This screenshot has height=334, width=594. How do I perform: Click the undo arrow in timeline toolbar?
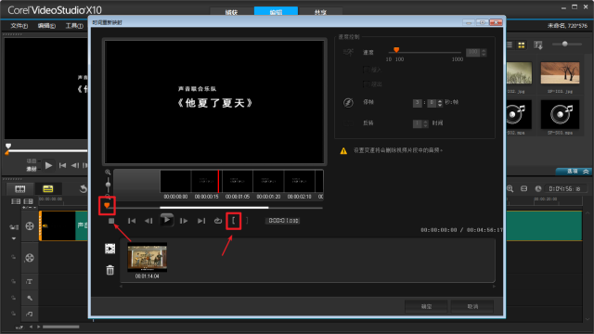click(x=83, y=188)
